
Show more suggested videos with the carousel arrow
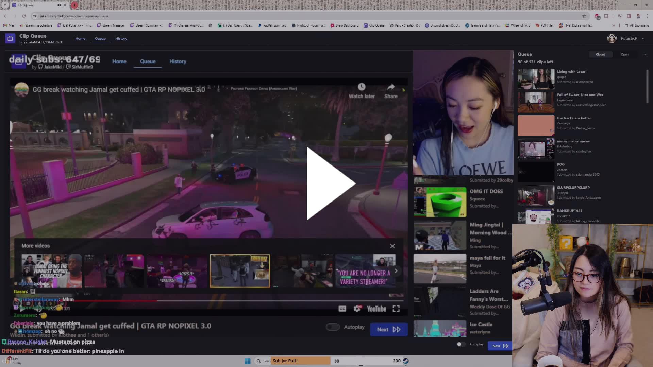(396, 271)
